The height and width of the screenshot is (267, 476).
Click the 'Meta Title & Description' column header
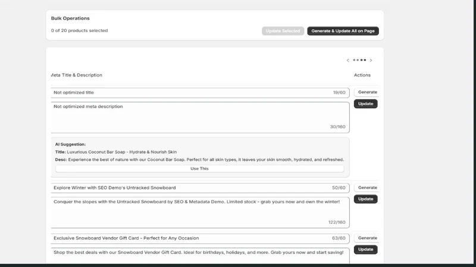click(x=77, y=75)
